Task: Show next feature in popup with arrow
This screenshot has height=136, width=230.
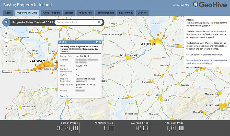Action: coord(93,42)
